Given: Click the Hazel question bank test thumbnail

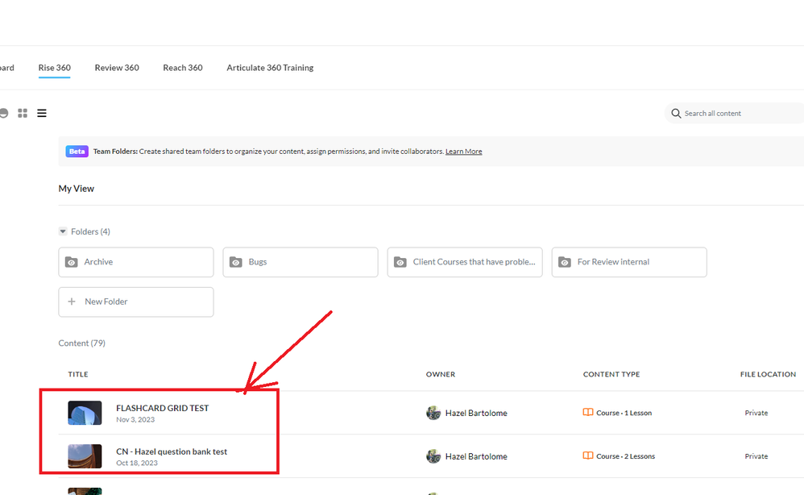Looking at the screenshot, I should coord(85,456).
